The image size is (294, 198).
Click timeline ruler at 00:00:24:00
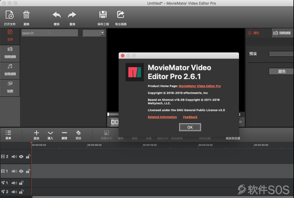(x=205, y=145)
